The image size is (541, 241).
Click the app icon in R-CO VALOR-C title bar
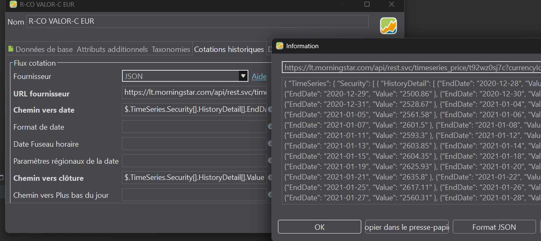click(x=13, y=5)
